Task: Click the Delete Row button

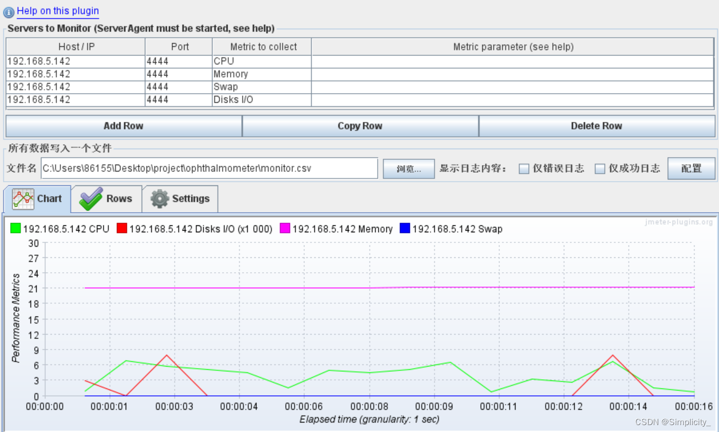Action: point(597,126)
